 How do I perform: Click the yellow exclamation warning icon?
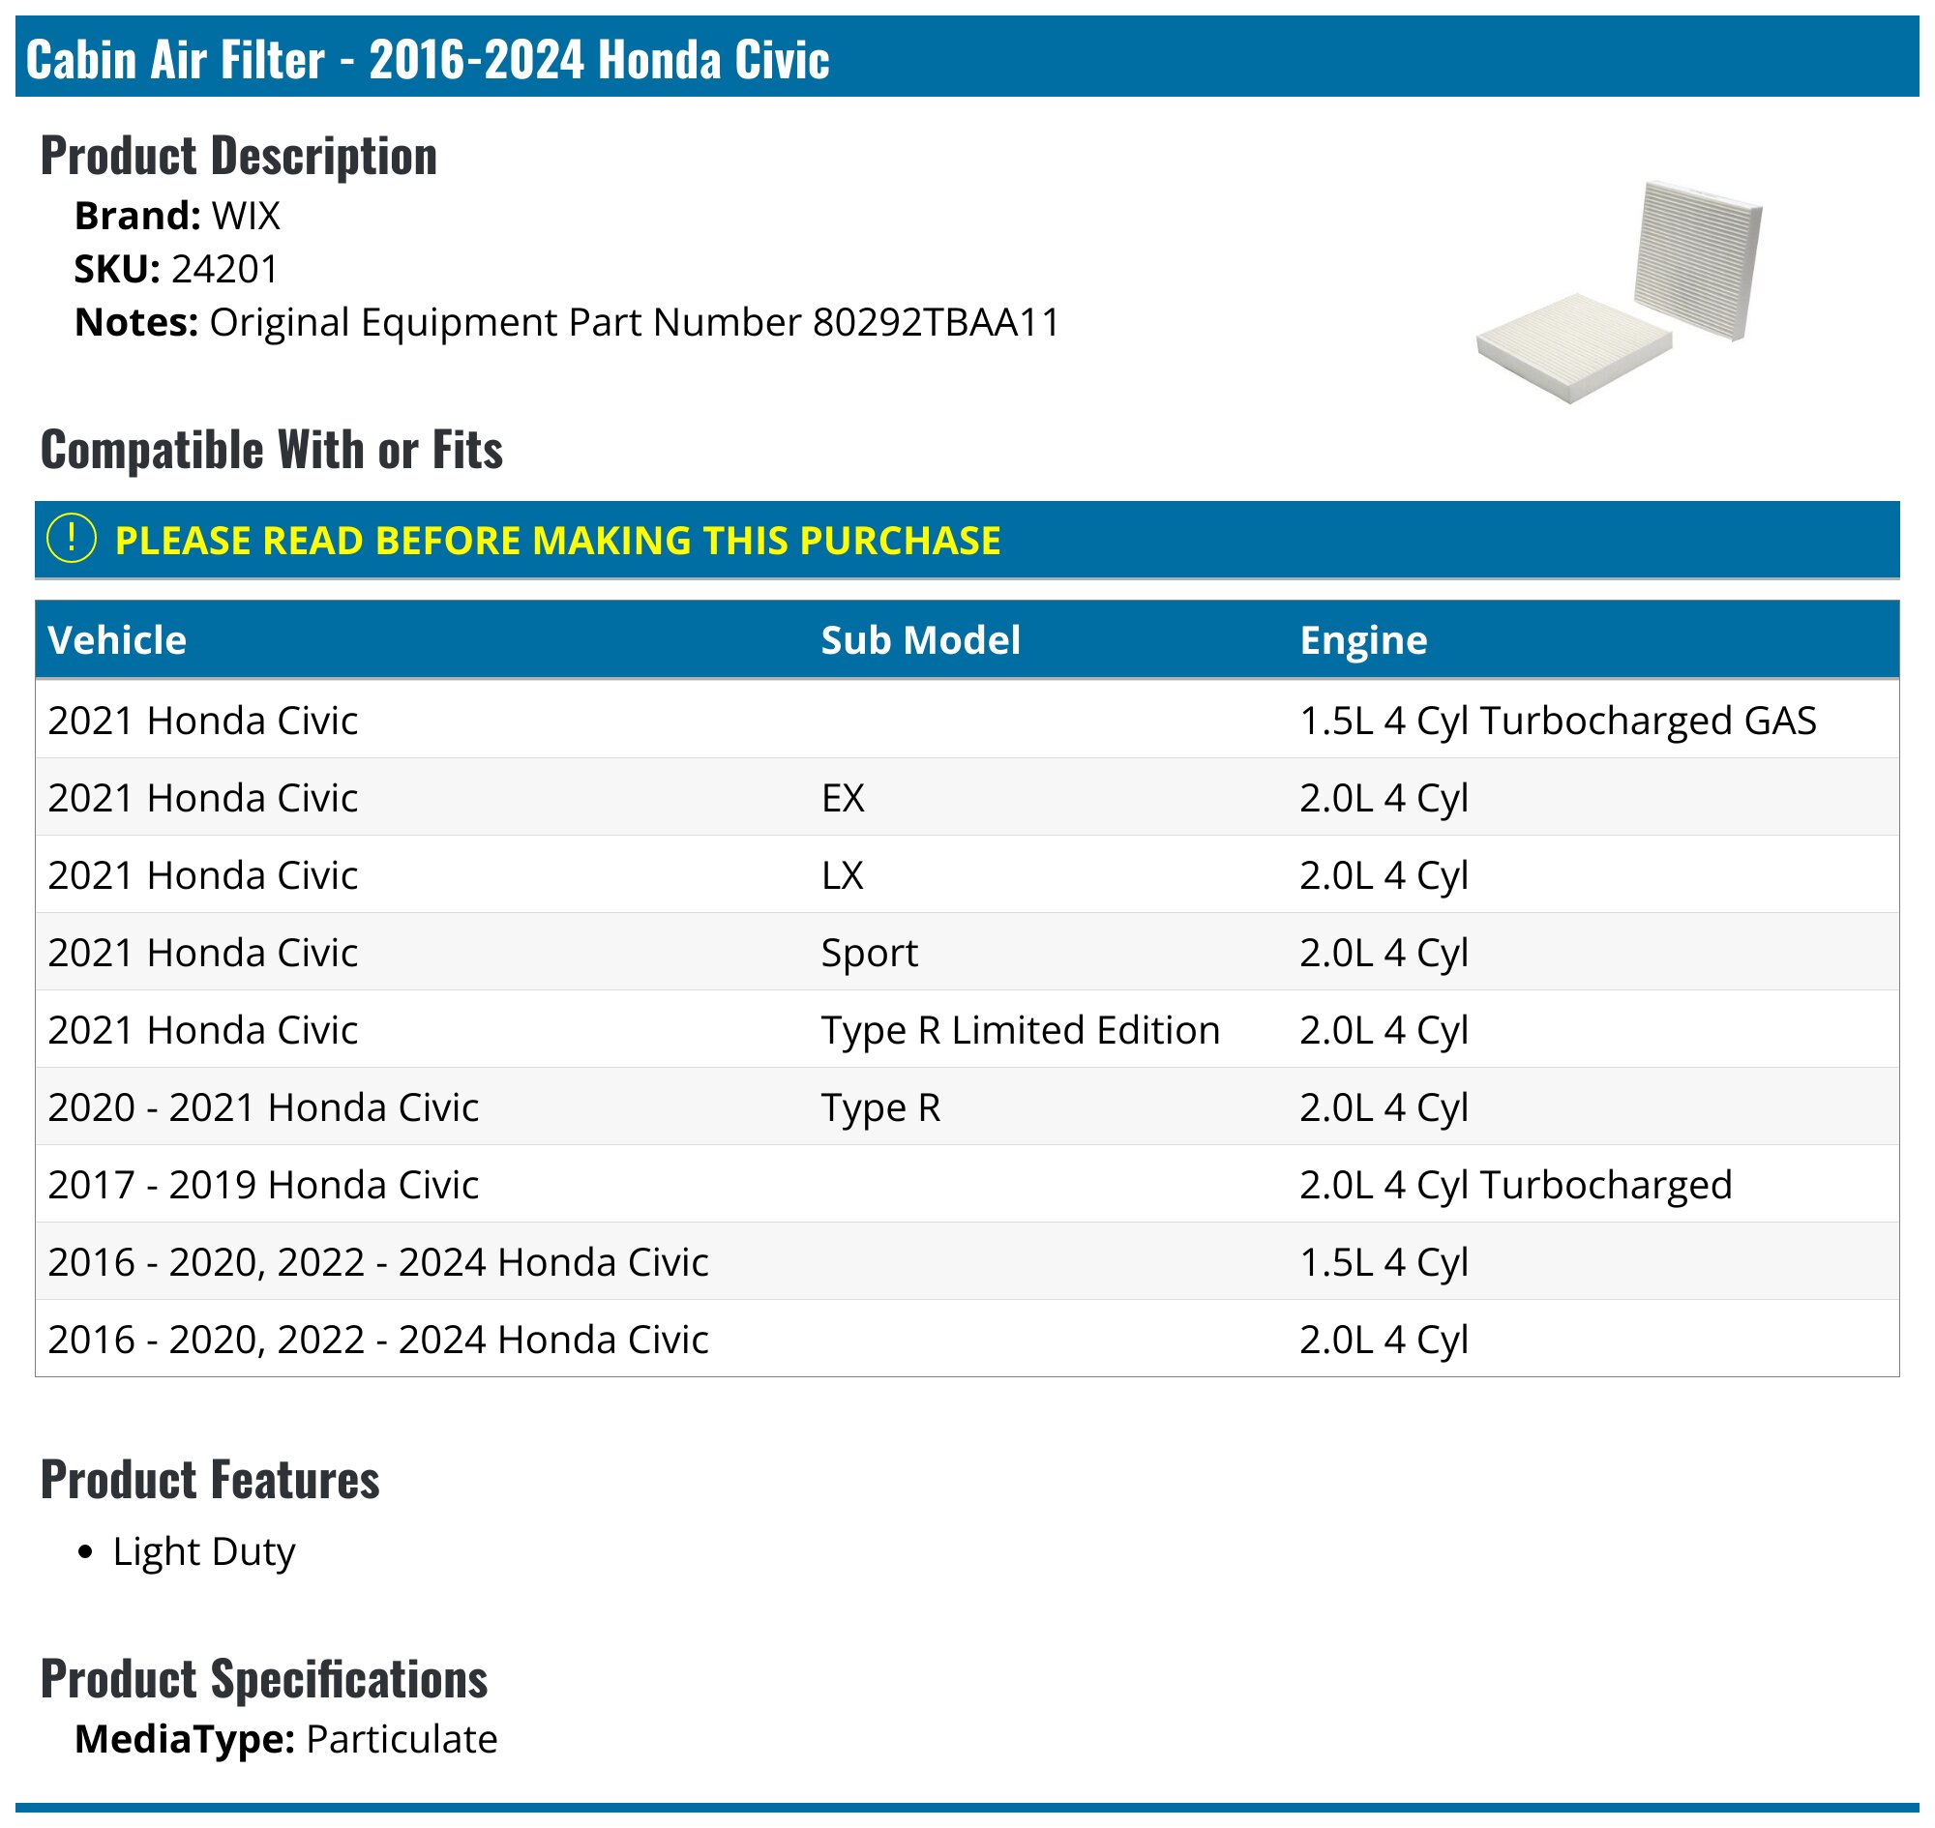tap(72, 539)
